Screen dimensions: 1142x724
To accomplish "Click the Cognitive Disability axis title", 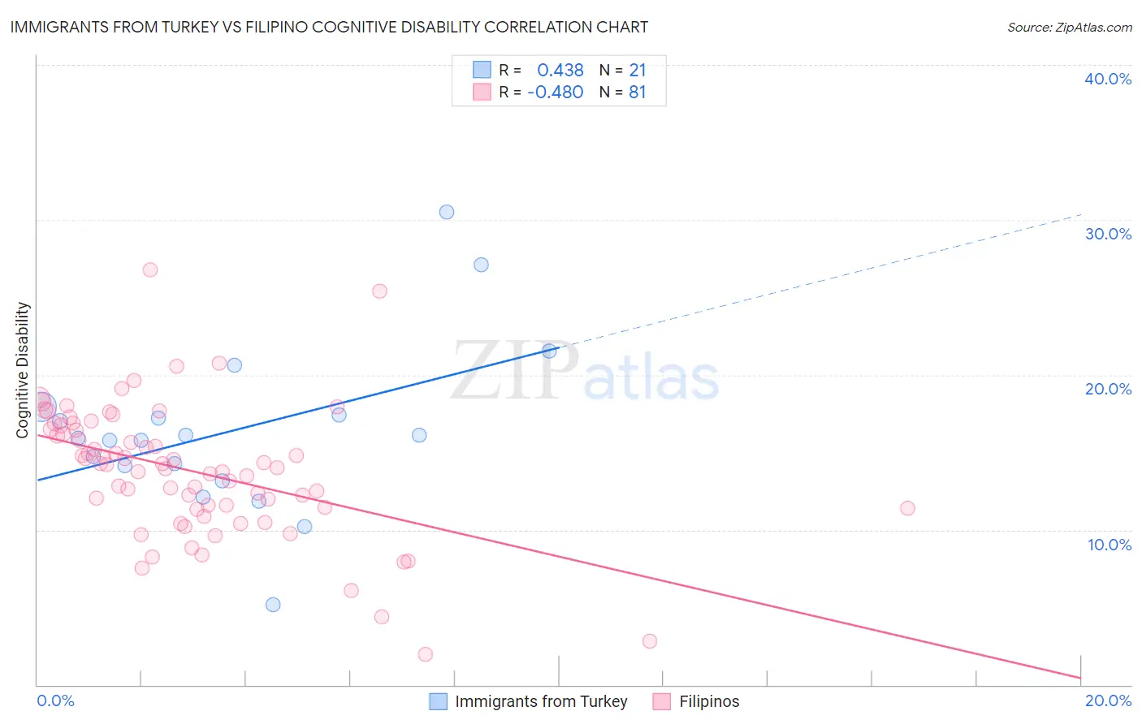I will [22, 370].
